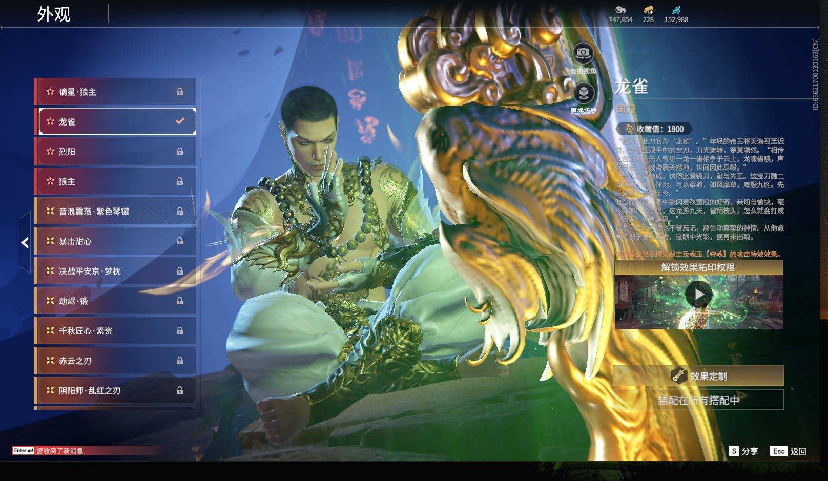
Task: Click the Esc key hint icon
Action: pyautogui.click(x=779, y=451)
